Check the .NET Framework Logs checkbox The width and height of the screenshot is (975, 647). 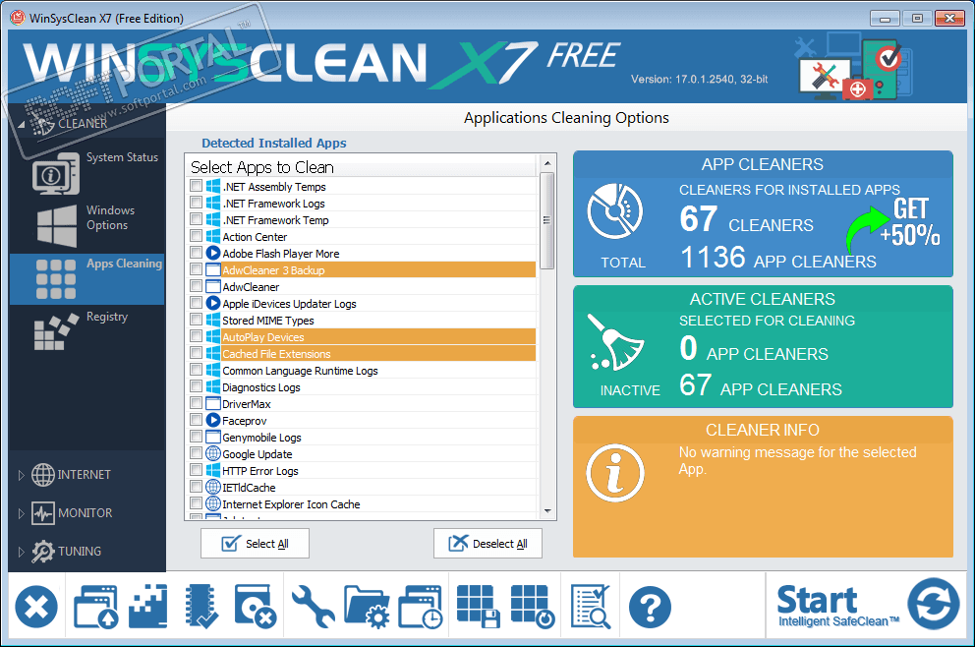coord(196,203)
